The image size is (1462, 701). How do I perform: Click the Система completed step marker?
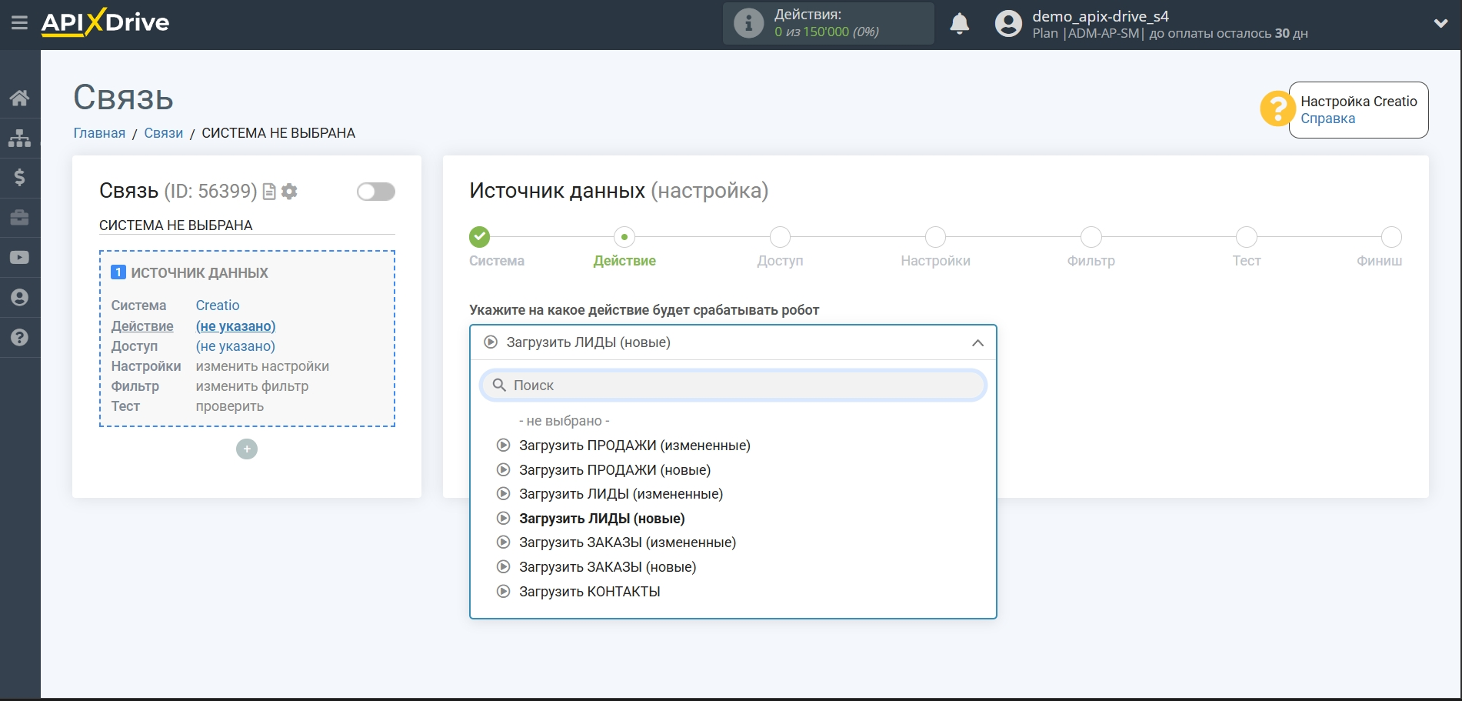480,237
